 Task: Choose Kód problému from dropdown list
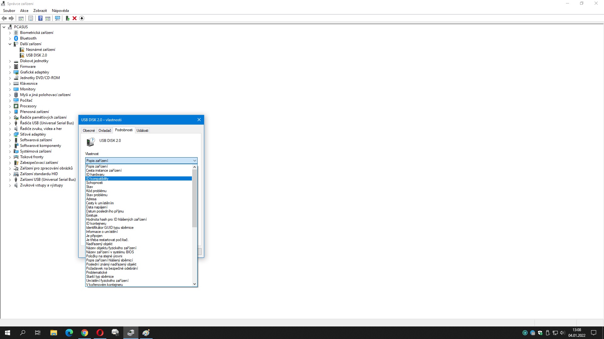click(96, 191)
